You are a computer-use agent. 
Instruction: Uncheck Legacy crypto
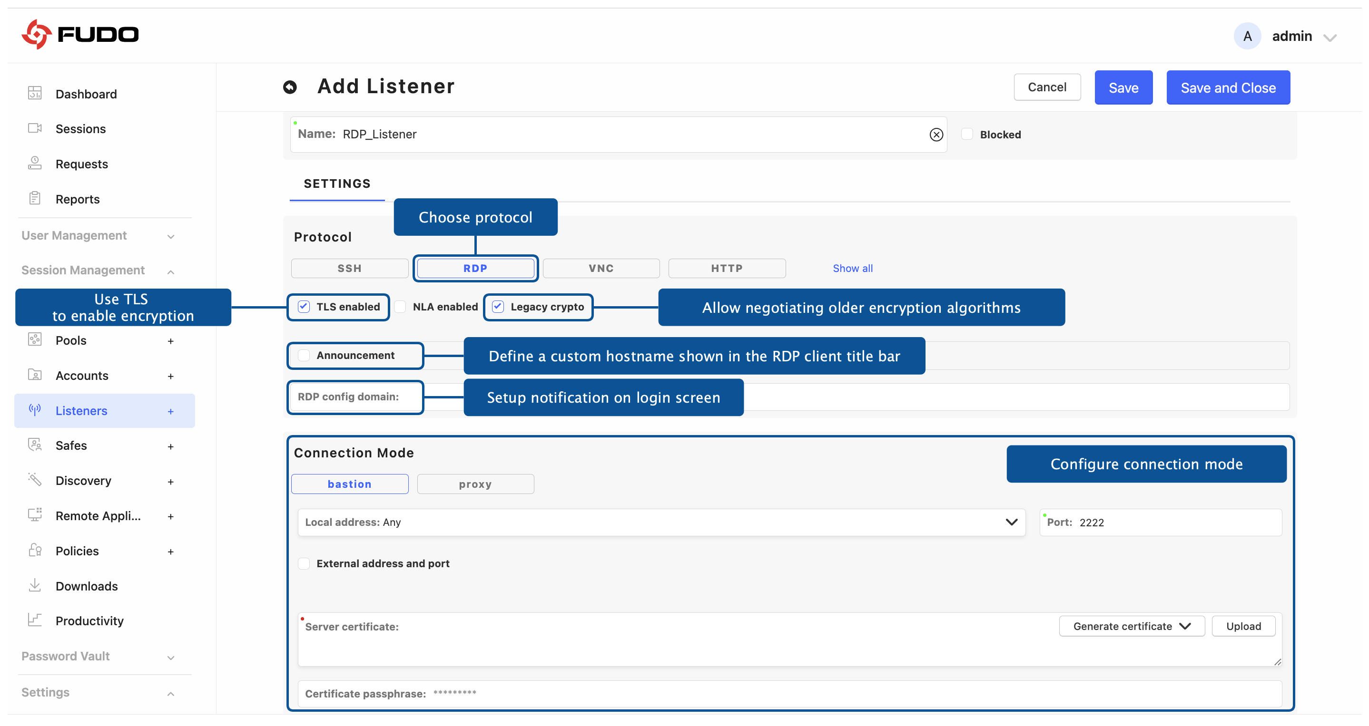pos(498,307)
